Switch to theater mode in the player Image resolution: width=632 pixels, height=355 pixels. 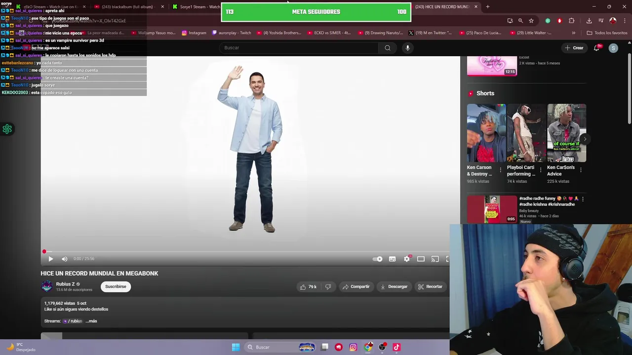point(421,259)
